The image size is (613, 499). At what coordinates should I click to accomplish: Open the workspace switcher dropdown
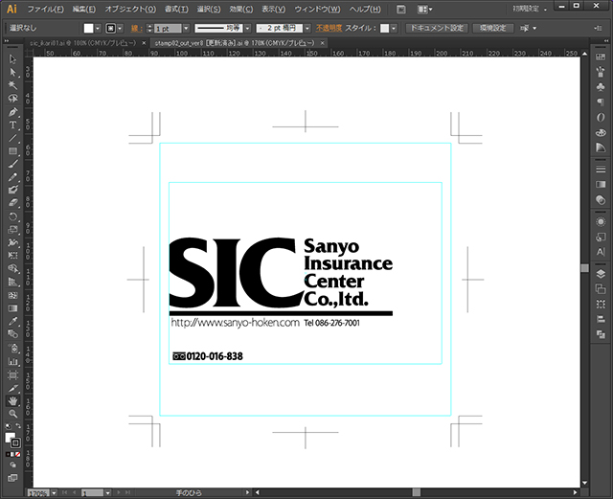(530, 9)
